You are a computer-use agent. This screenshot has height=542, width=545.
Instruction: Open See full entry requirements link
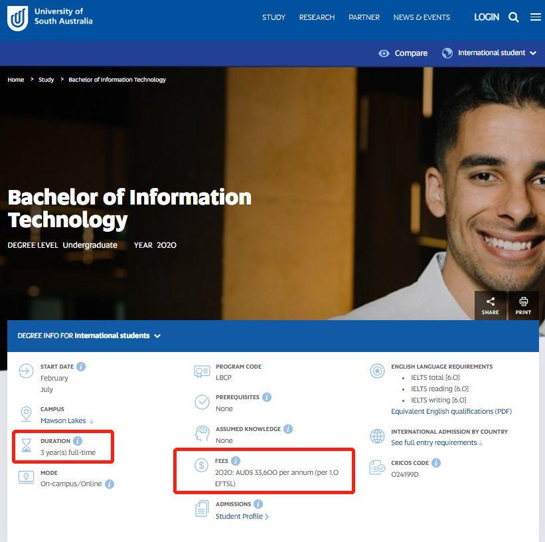[433, 442]
